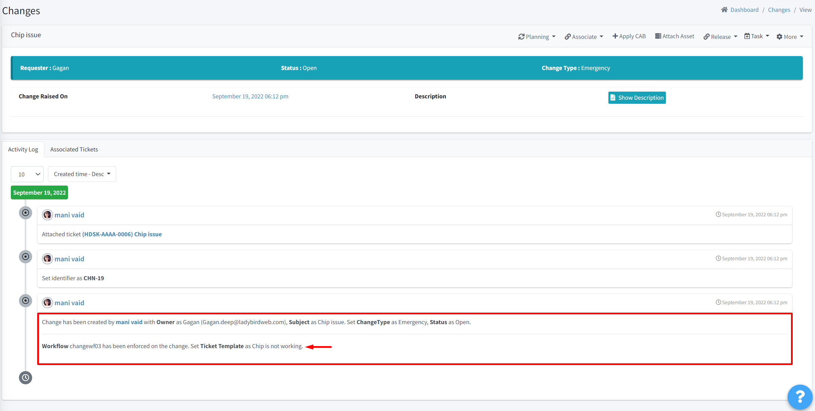Screen dimensions: 815x411
Task: Click mani vaid's profile avatar thumbnail
Action: point(47,215)
